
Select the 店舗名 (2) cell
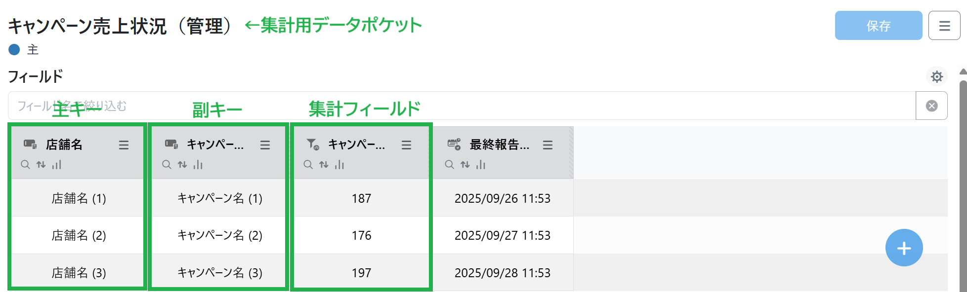(x=79, y=235)
